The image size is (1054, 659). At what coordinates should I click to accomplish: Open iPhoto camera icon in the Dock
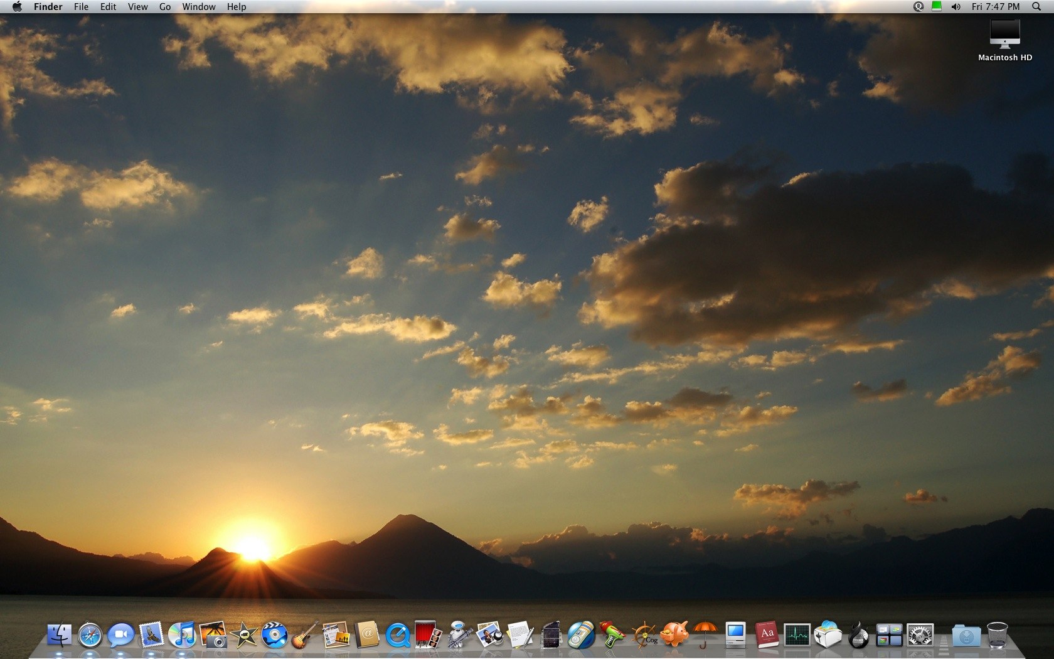pyautogui.click(x=213, y=635)
